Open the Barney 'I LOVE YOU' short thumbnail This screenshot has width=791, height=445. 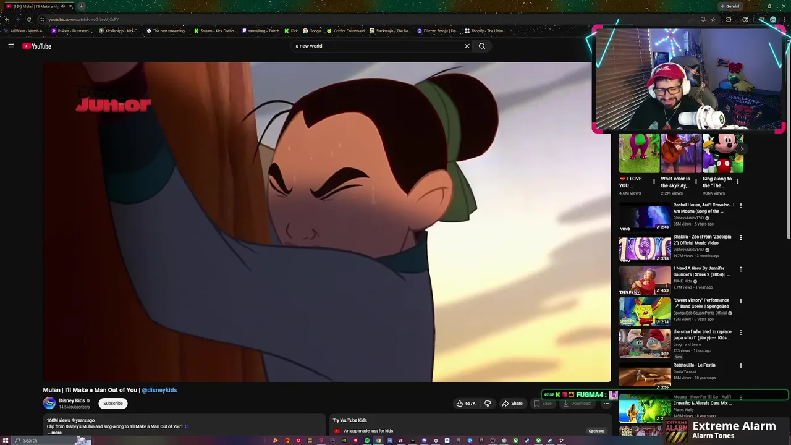click(x=639, y=153)
